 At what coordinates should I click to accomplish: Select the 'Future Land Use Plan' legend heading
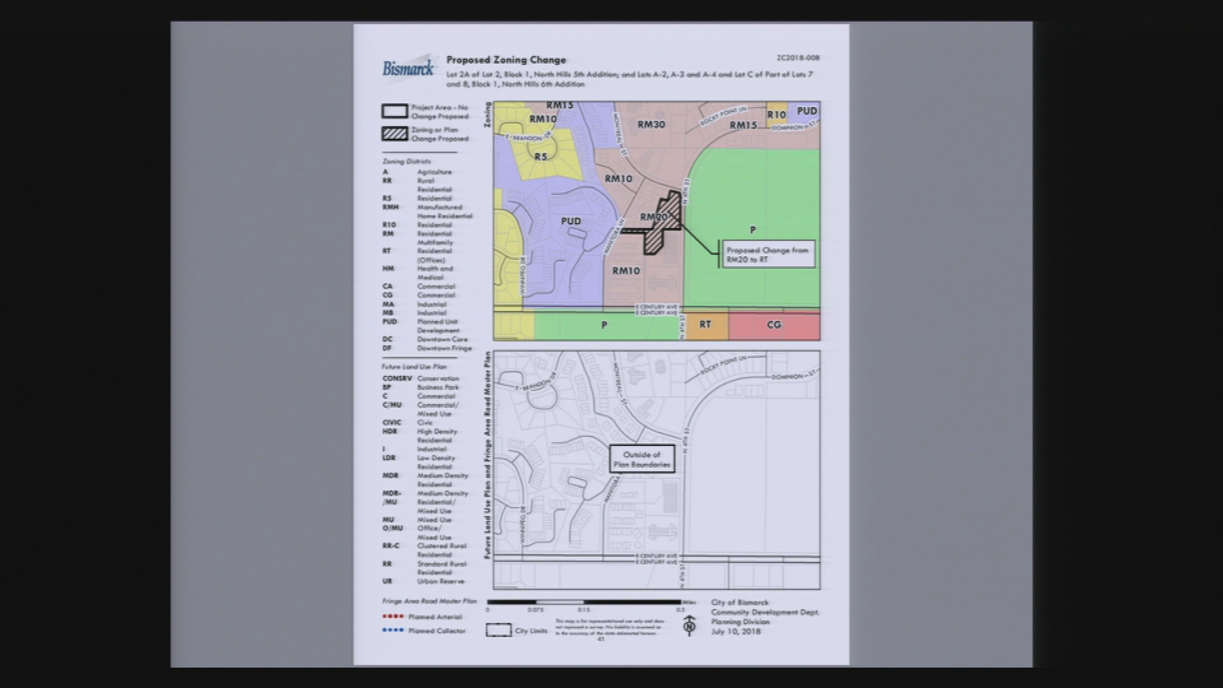(414, 366)
